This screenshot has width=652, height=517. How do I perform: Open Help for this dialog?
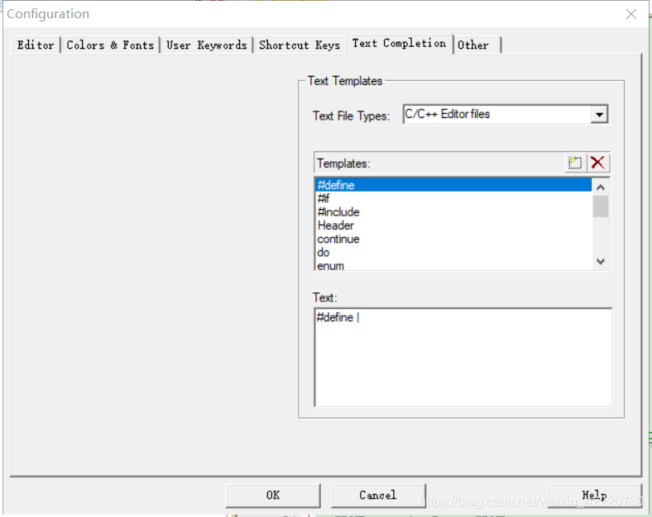click(595, 495)
